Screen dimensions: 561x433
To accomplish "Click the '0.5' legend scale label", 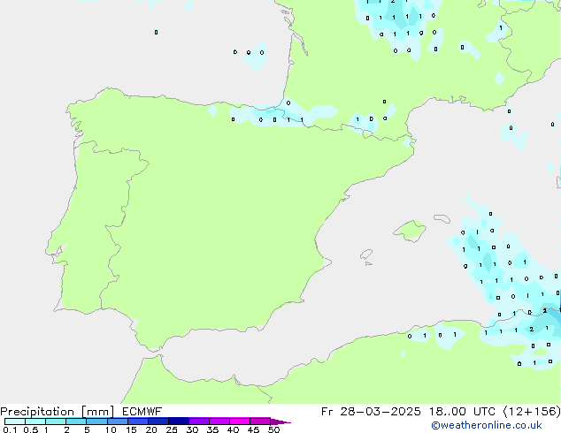I will tap(30, 429).
